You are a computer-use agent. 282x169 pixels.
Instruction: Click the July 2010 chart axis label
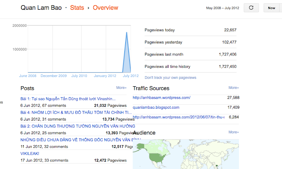79,76
